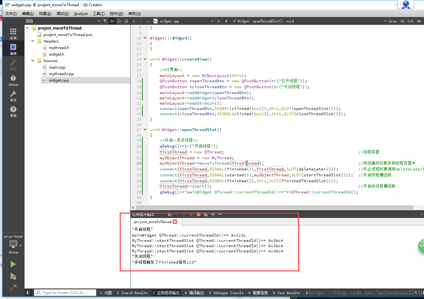424x299 pixels.
Task: Click the Line 33, Col 40 position indicator
Action: pos(405,21)
